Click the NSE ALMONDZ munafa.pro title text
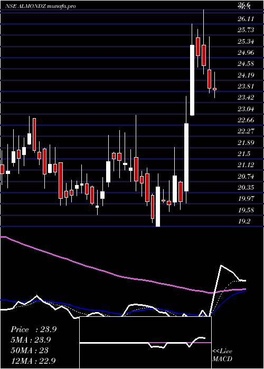 (x=41, y=6)
